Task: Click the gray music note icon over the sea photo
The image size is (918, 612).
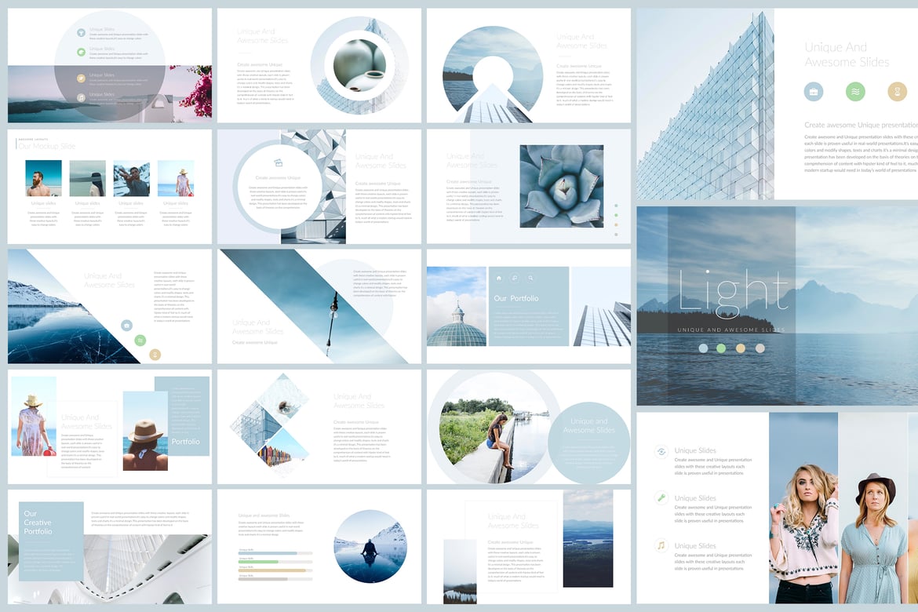Action: tap(82, 97)
